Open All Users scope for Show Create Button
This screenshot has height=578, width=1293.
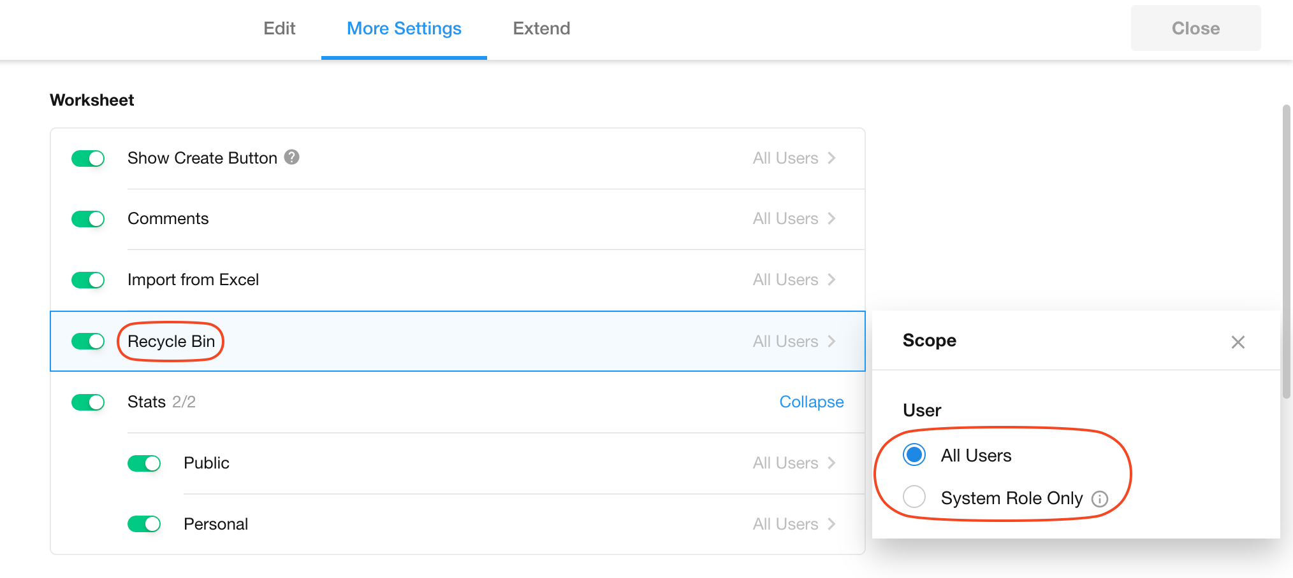pos(794,159)
